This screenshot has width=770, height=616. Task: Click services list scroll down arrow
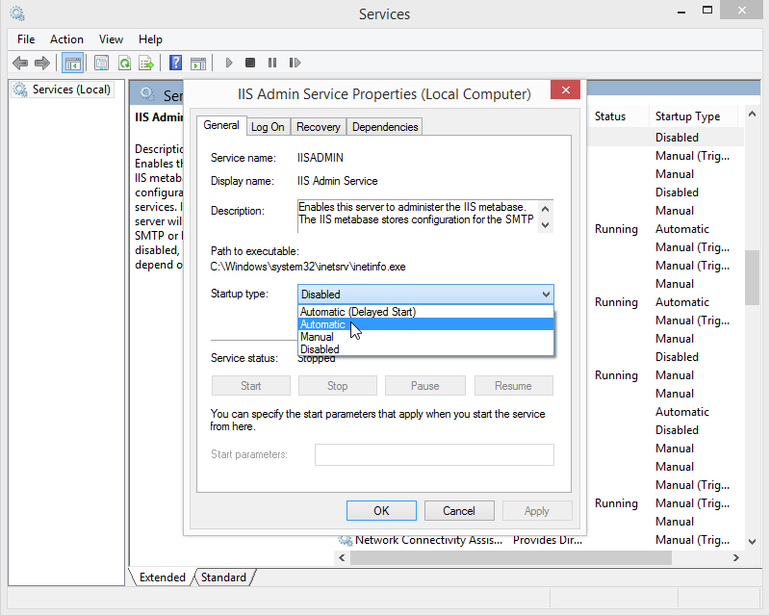pos(752,541)
